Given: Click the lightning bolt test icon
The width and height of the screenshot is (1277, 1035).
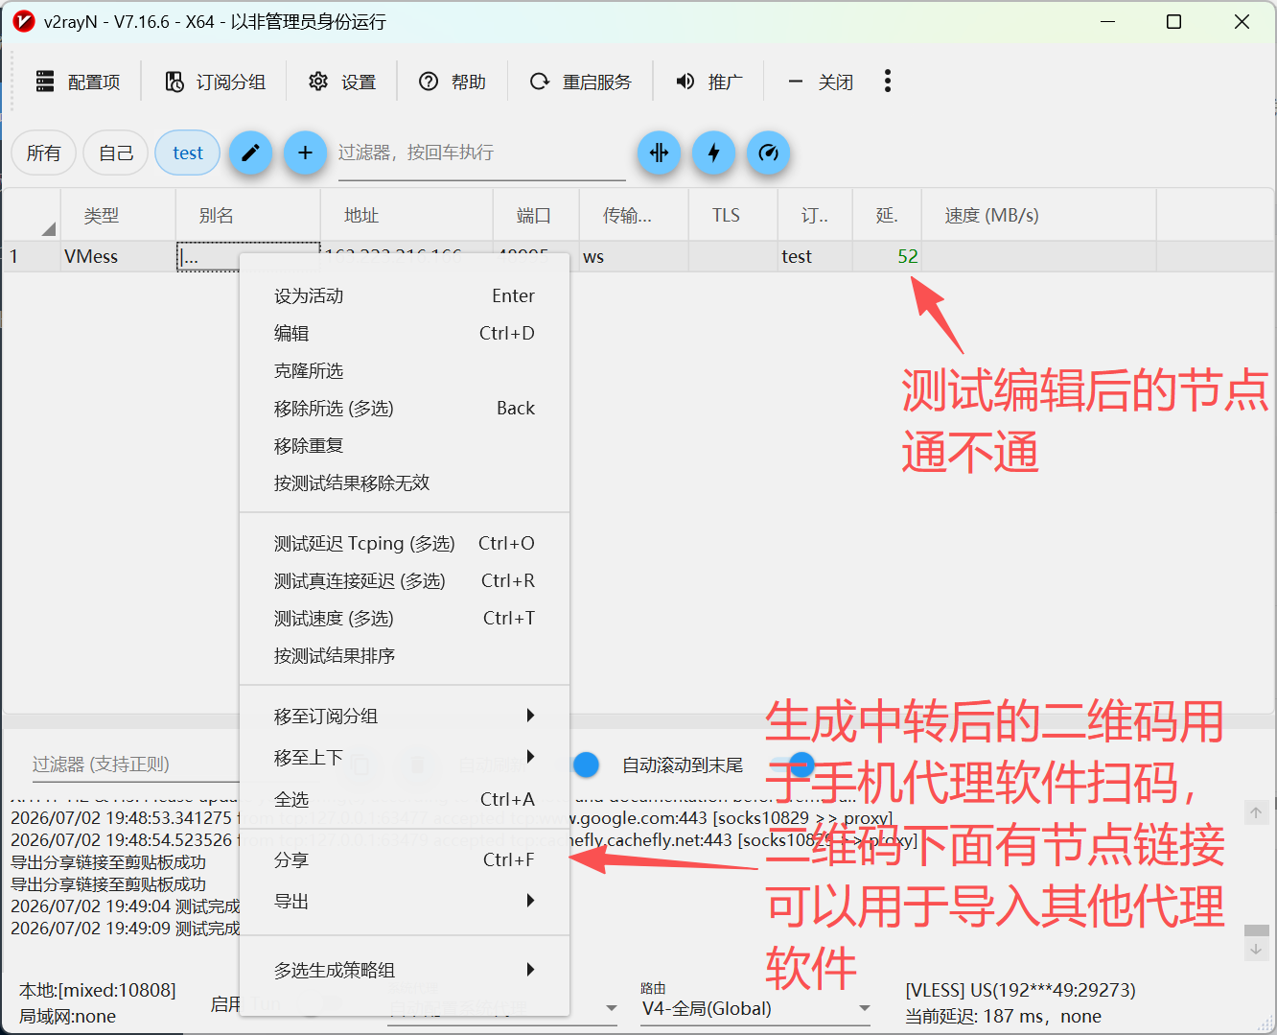Looking at the screenshot, I should click(714, 153).
